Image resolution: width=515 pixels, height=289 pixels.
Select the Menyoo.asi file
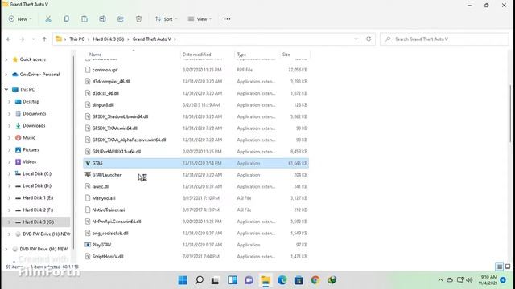(x=196, y=198)
